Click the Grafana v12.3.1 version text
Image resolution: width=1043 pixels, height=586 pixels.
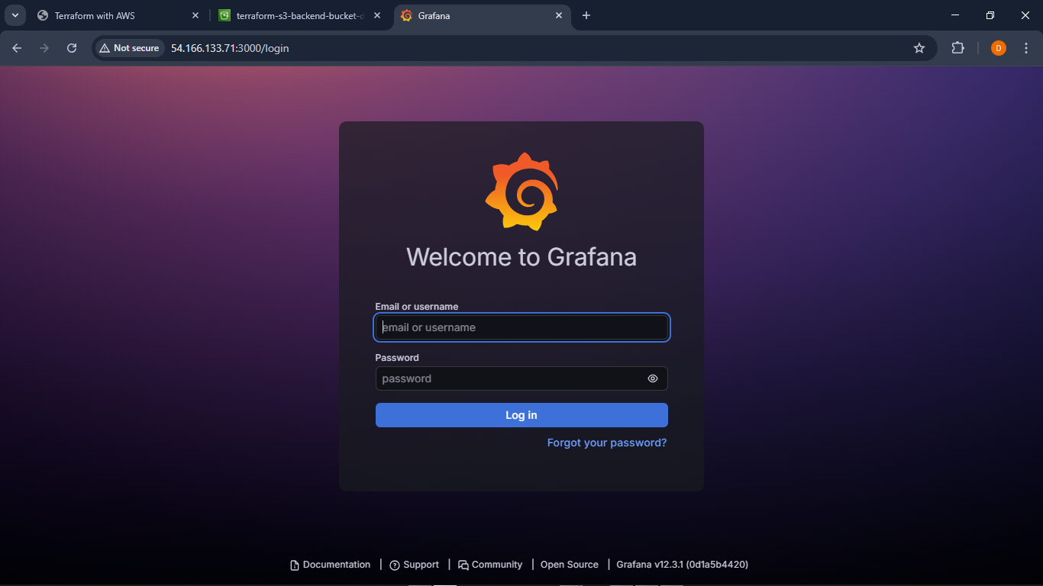point(681,565)
